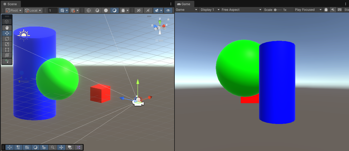Screen dimensions: 349x151
Task: Click the purple shuffle overlay icon
Action: pos(78,147)
